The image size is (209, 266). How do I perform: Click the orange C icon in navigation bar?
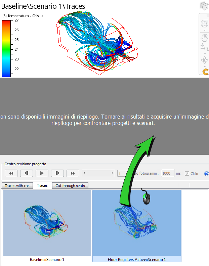205,72
